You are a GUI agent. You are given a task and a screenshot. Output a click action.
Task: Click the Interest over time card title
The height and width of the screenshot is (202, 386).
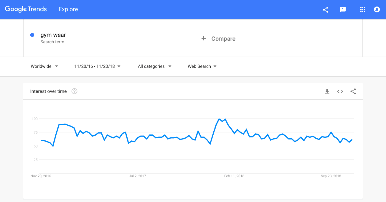[48, 91]
